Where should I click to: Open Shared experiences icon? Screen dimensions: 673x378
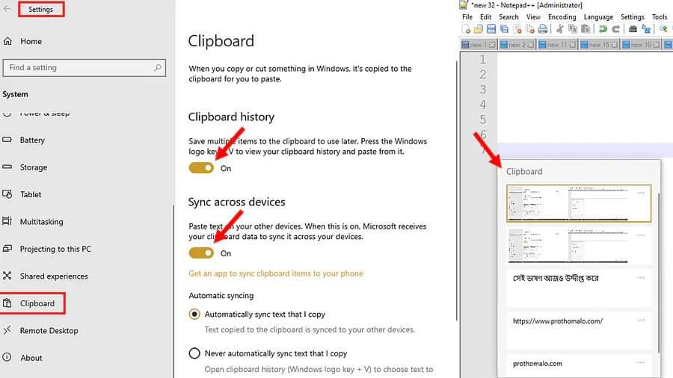[7, 276]
